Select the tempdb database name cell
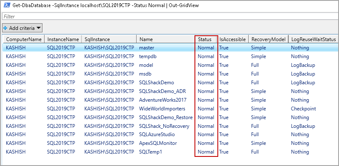This screenshot has height=166, width=339. tap(148, 56)
